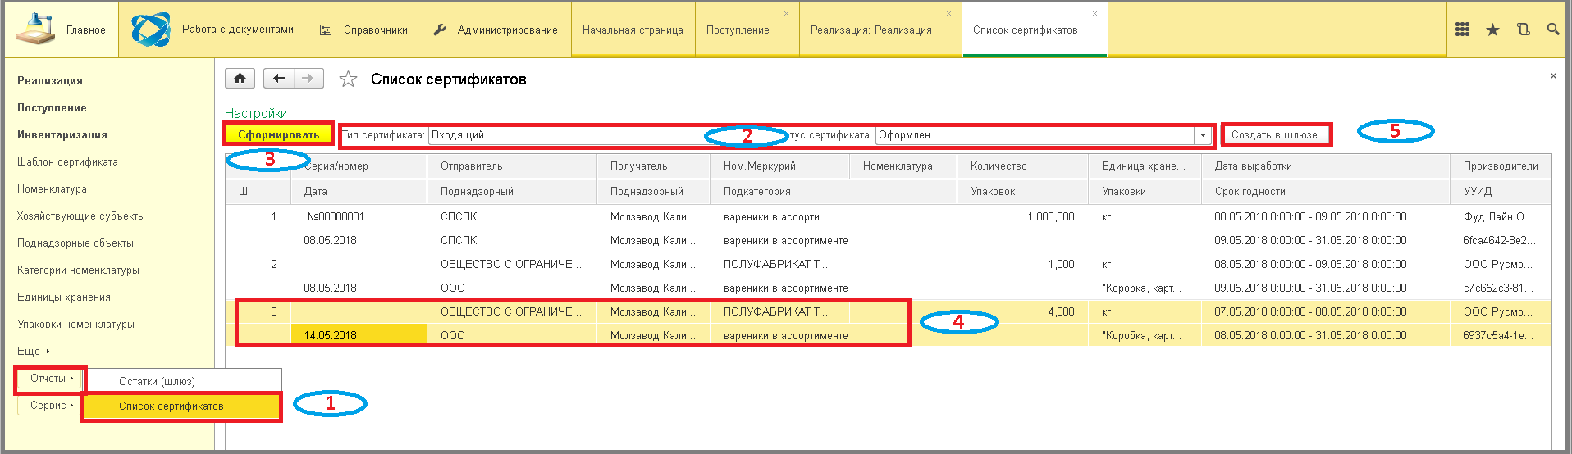The image size is (1572, 454).
Task: Click the search magnifier icon
Action: [1552, 30]
